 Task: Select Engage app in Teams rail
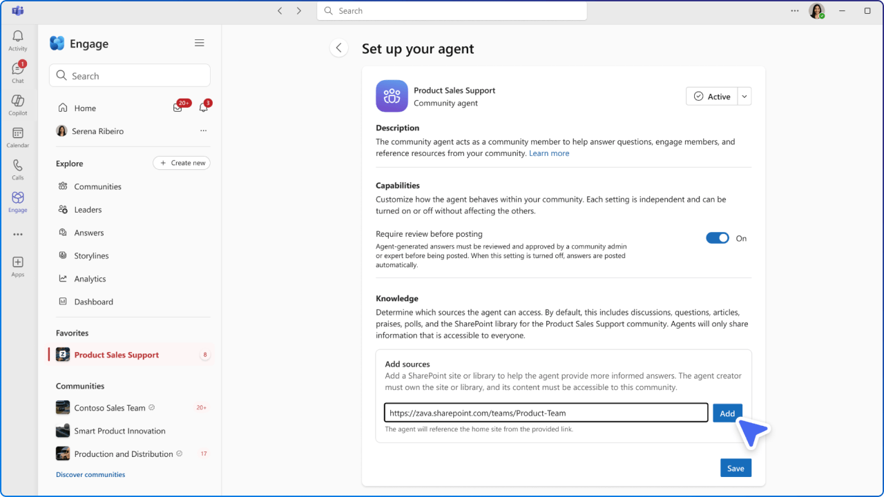(18, 202)
